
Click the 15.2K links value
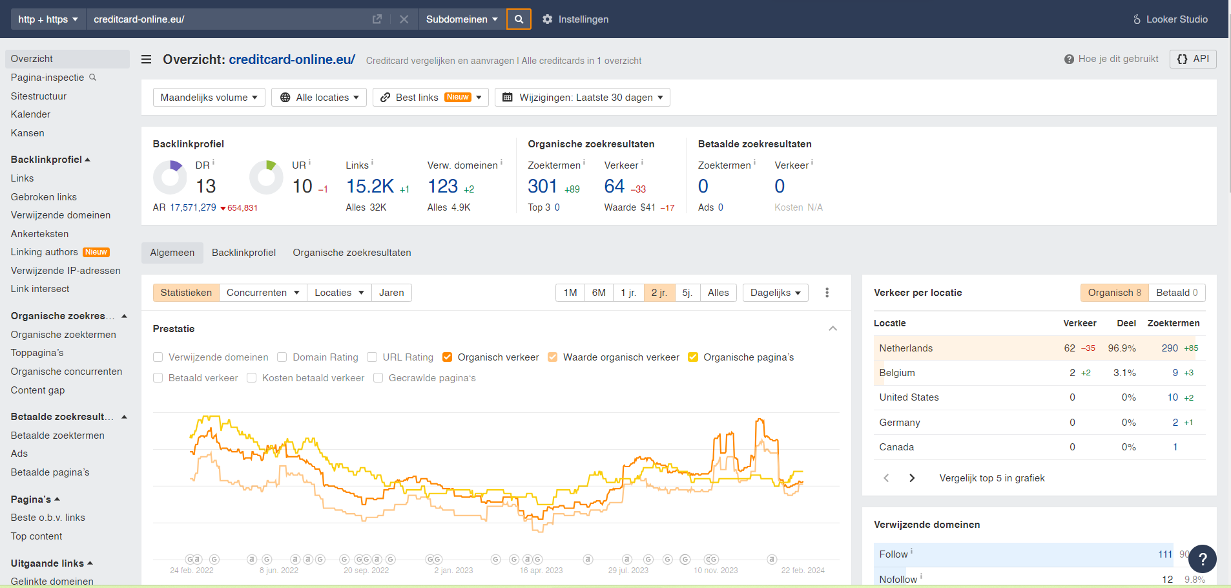pyautogui.click(x=370, y=186)
